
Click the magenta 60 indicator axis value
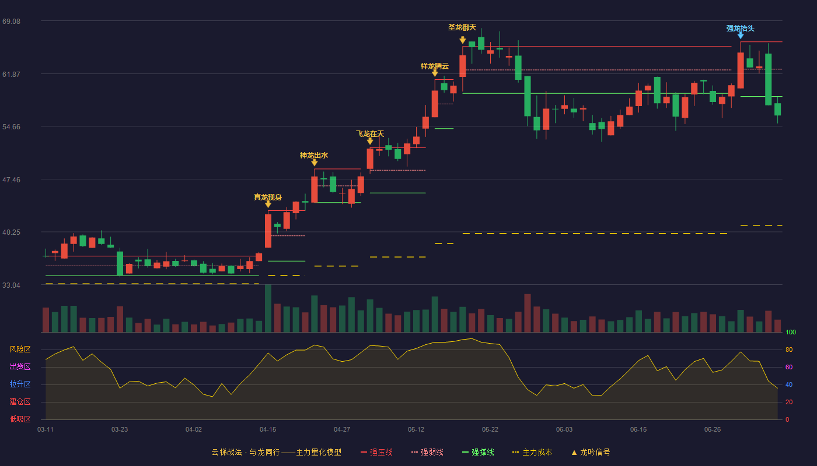789,367
